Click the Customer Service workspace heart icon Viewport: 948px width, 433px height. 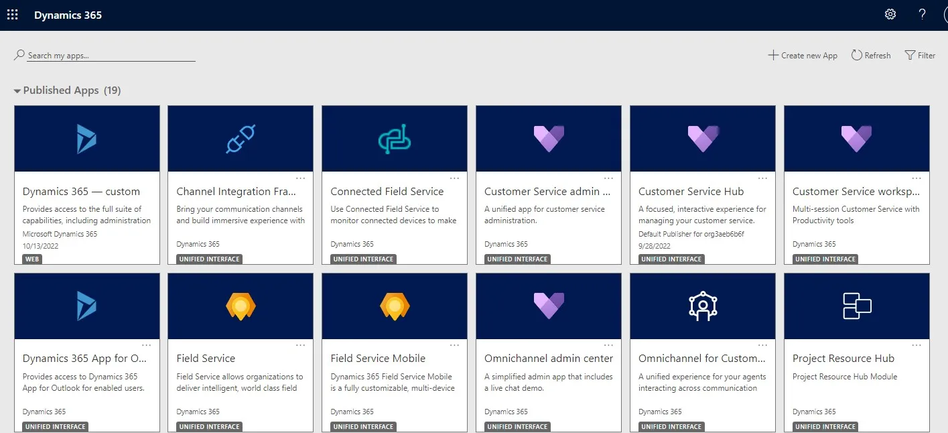(x=857, y=139)
